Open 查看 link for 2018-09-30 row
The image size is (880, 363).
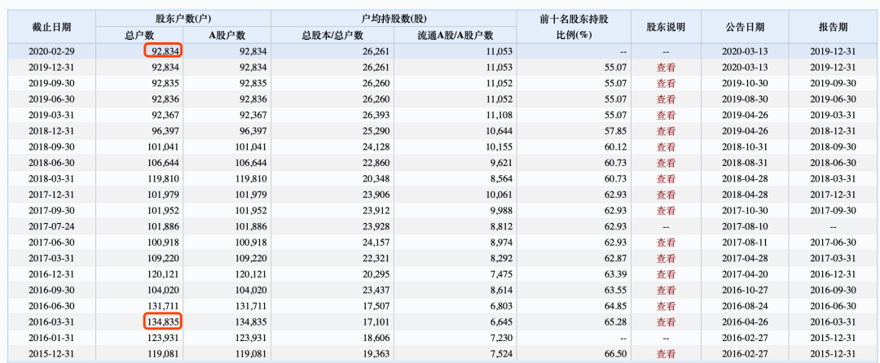pos(666,147)
